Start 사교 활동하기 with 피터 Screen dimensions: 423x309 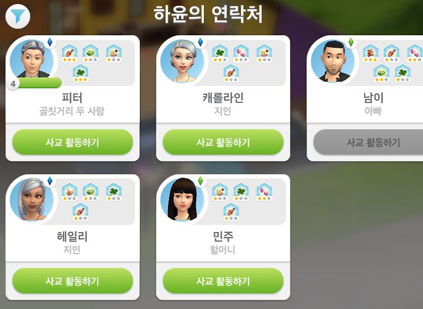pyautogui.click(x=73, y=142)
